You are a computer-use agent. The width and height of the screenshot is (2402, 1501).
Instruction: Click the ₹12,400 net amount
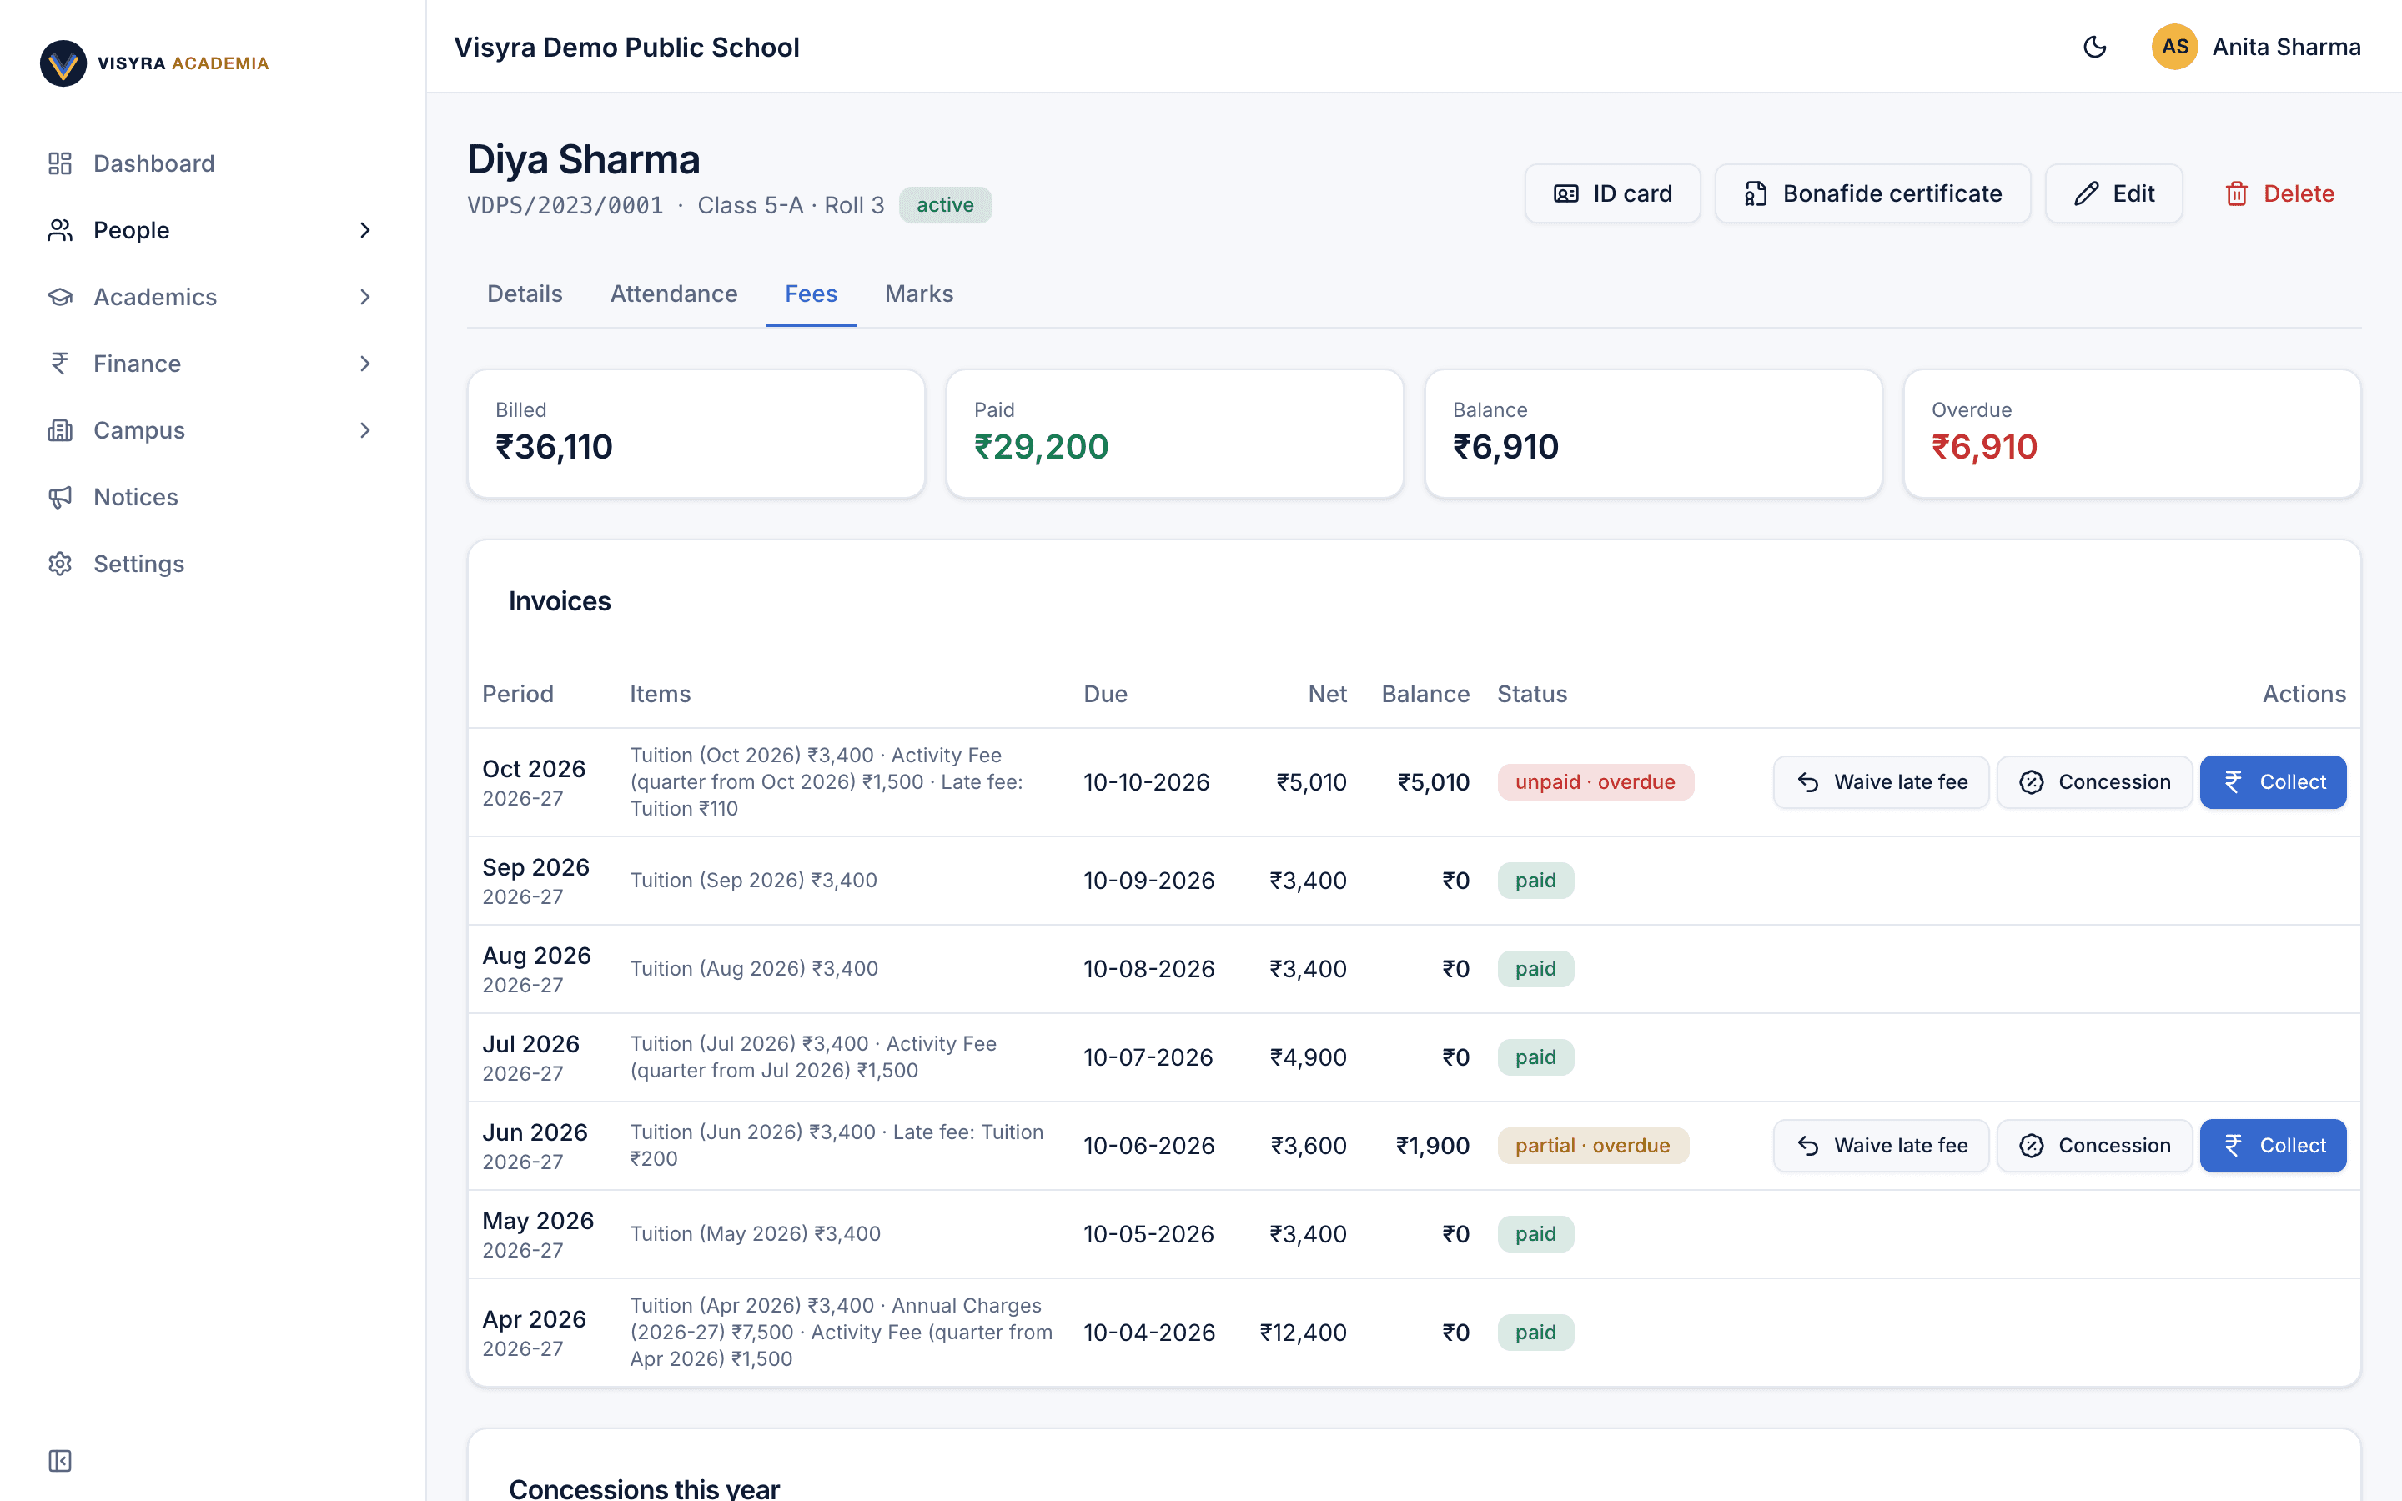1302,1333
